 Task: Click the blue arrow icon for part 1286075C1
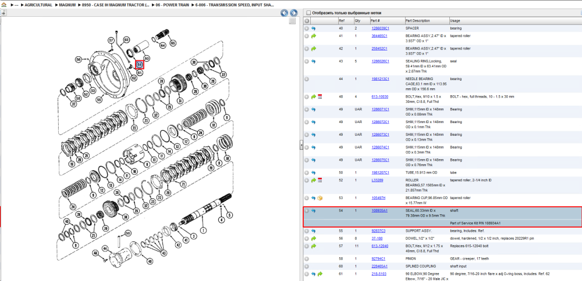click(x=313, y=160)
